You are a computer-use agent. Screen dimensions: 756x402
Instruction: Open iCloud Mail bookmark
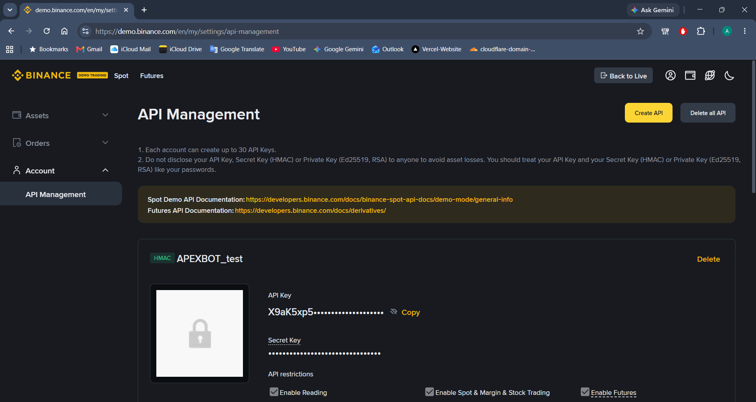pyautogui.click(x=131, y=49)
